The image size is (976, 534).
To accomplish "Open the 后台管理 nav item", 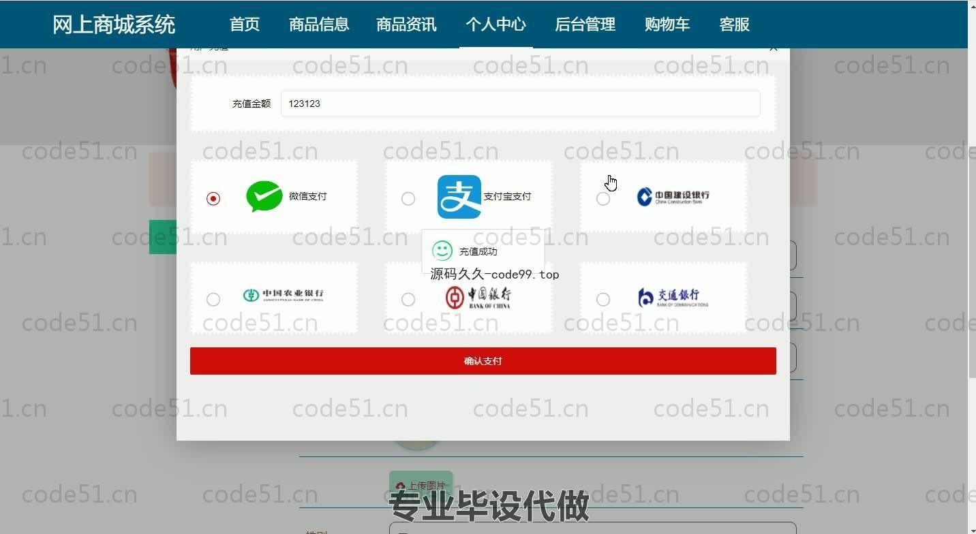I will (x=585, y=25).
